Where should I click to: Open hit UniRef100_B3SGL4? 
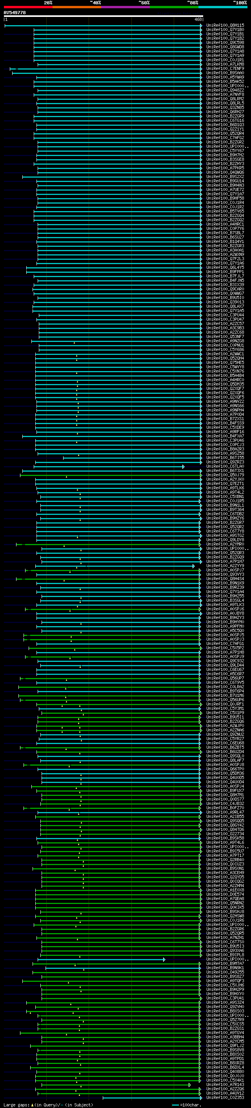(225, 601)
